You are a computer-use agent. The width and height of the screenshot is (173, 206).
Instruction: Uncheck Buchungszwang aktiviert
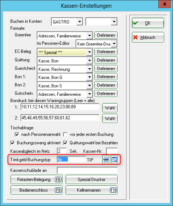pyautogui.click(x=12, y=143)
